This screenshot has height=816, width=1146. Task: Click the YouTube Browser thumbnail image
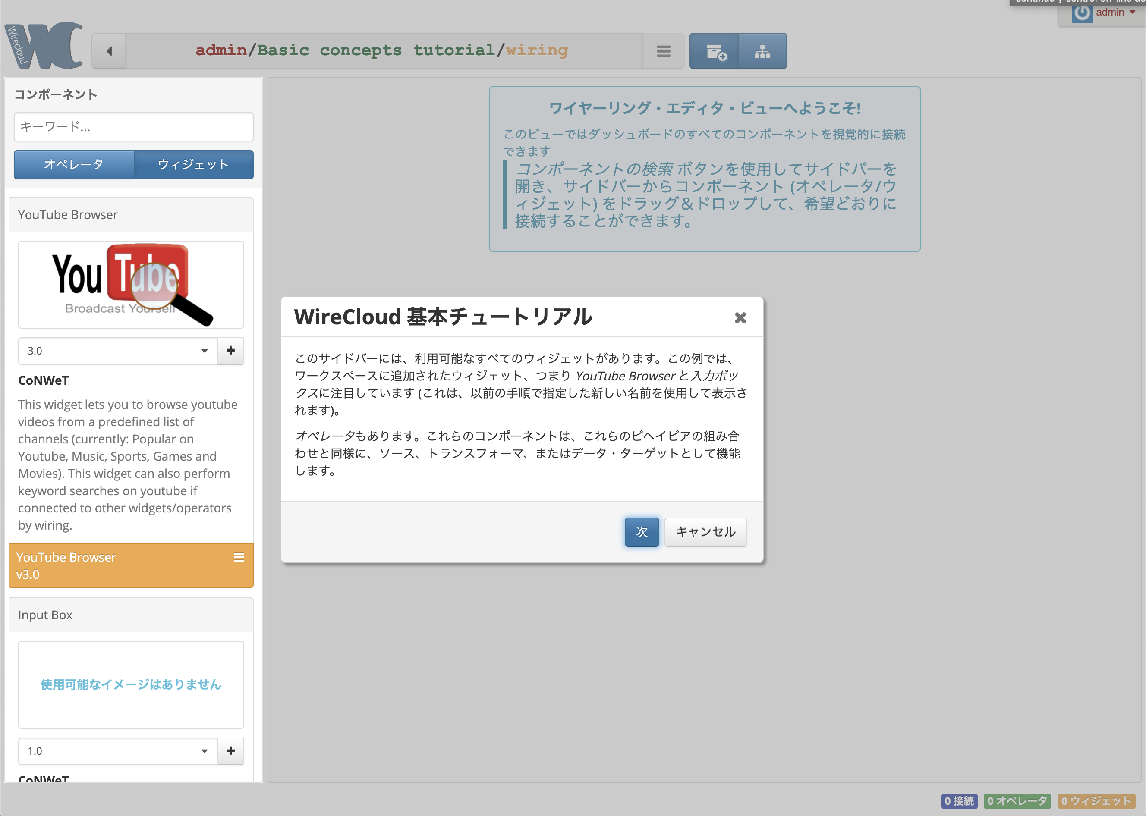coord(131,285)
